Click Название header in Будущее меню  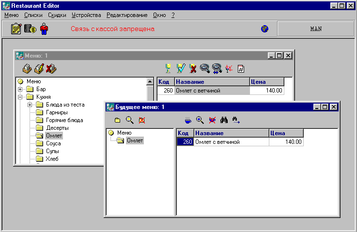(232, 133)
